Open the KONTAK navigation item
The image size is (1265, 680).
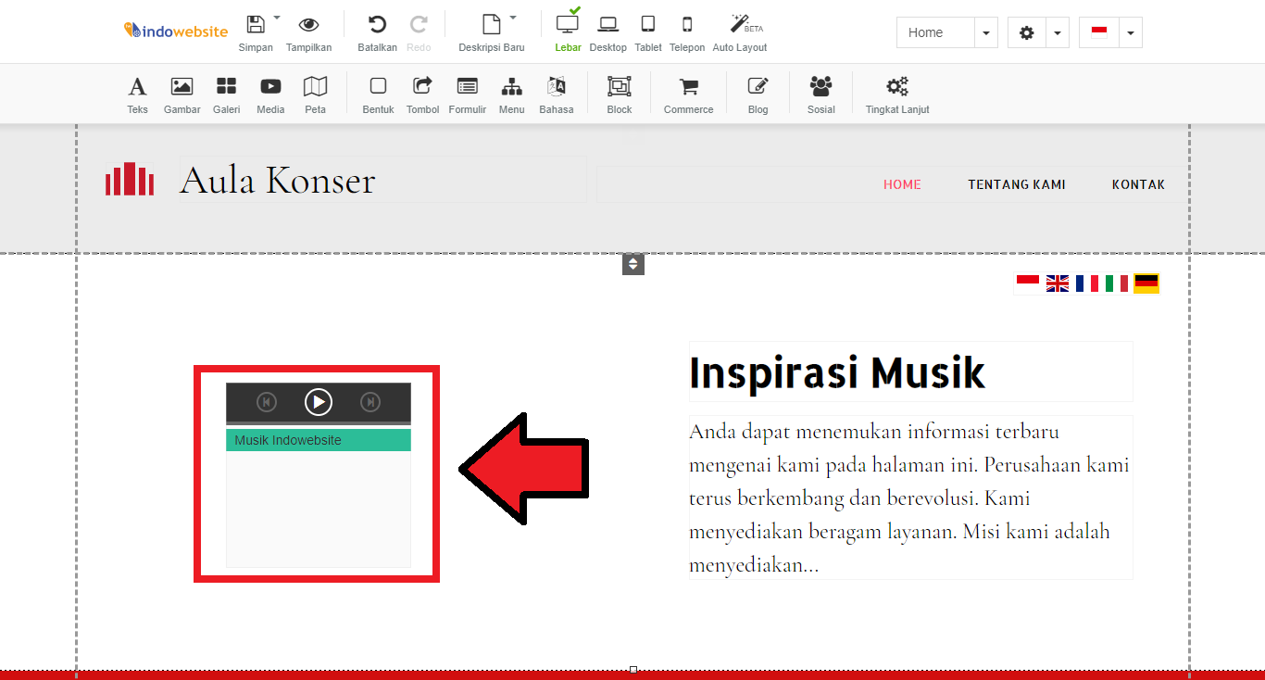pos(1138,184)
